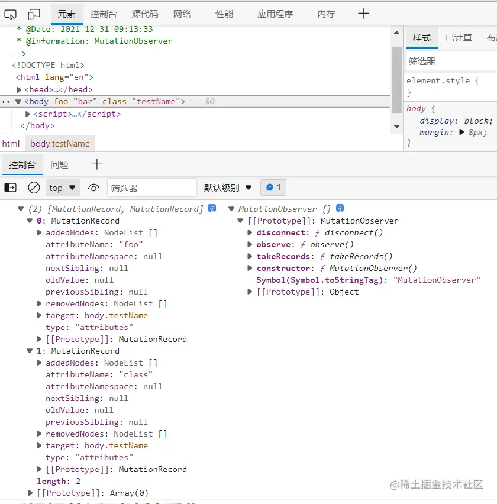Expand [[Prototype]] of record 0
The image size is (497, 504).
pos(39,339)
